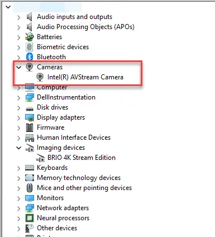Expand the Display adapters category
This screenshot has width=215, height=237.
coord(18,118)
